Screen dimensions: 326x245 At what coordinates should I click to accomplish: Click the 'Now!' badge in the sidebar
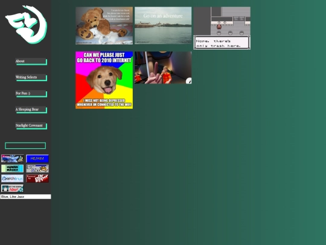12,188
